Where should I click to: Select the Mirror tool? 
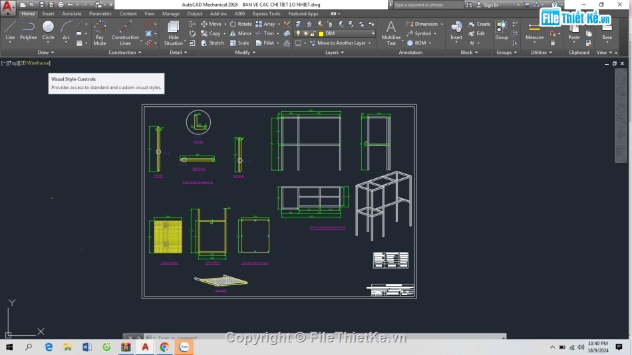click(241, 33)
